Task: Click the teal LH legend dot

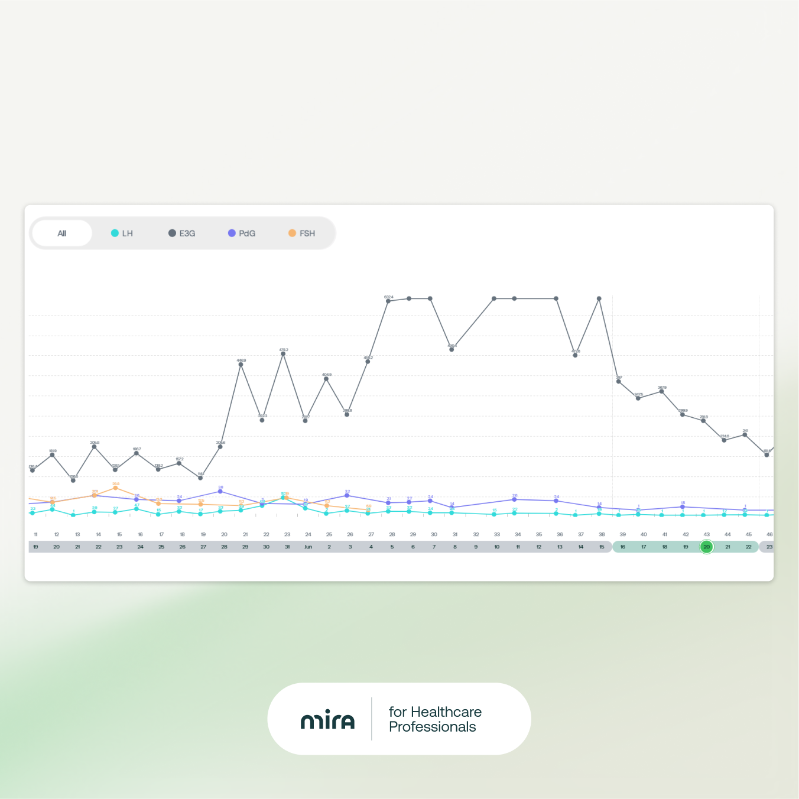Action: click(x=115, y=233)
